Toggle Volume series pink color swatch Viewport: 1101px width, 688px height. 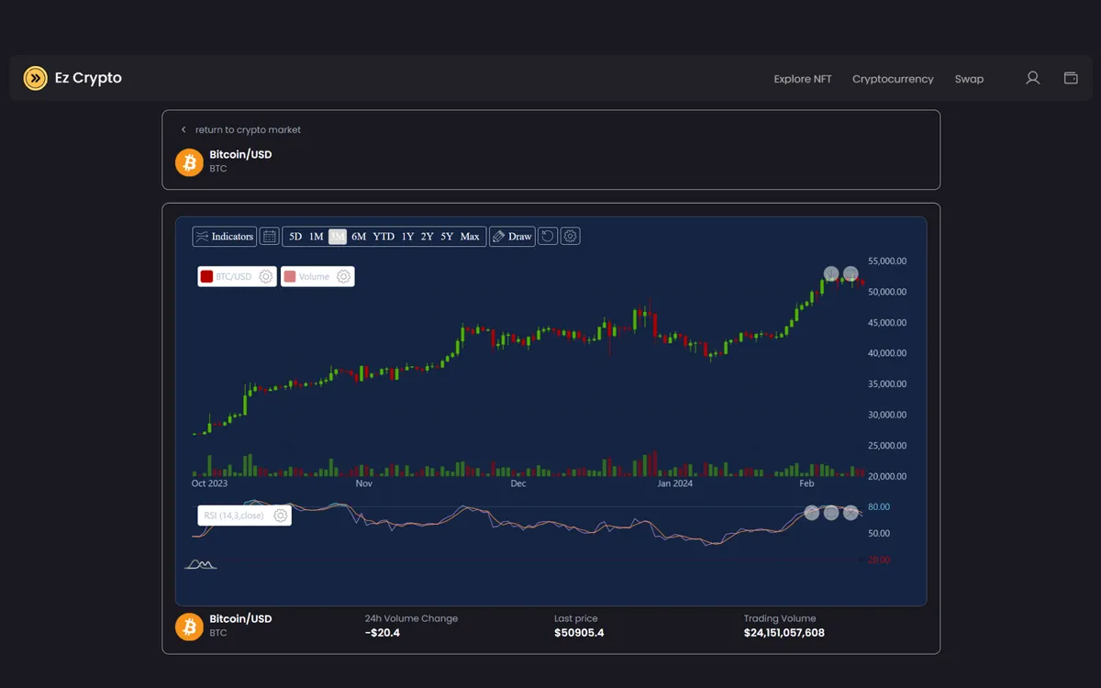coord(290,276)
